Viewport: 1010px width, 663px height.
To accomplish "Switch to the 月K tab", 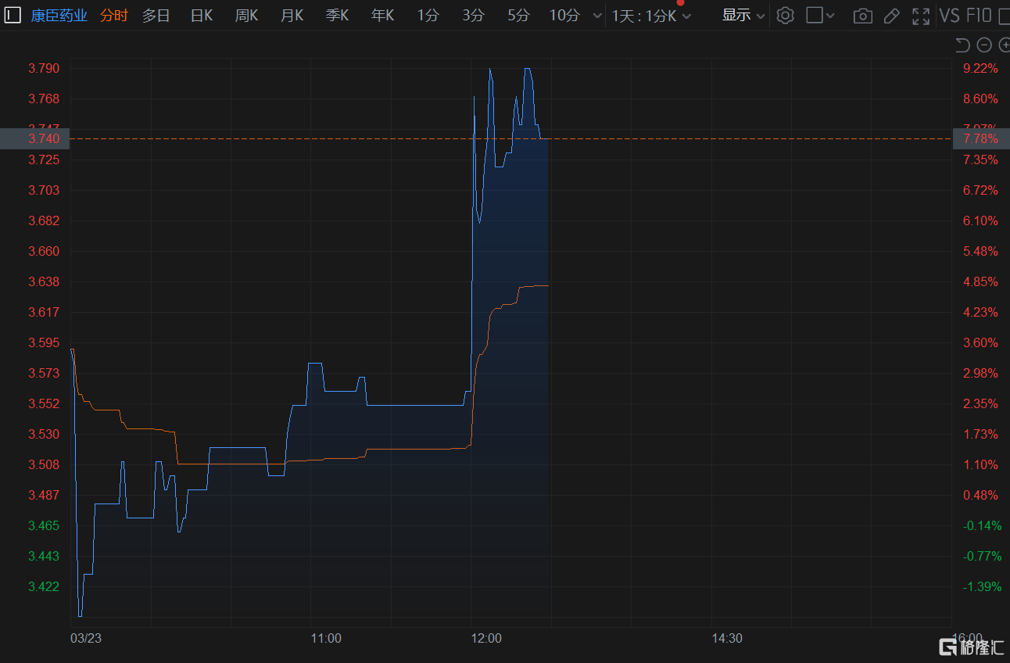I will tap(292, 16).
